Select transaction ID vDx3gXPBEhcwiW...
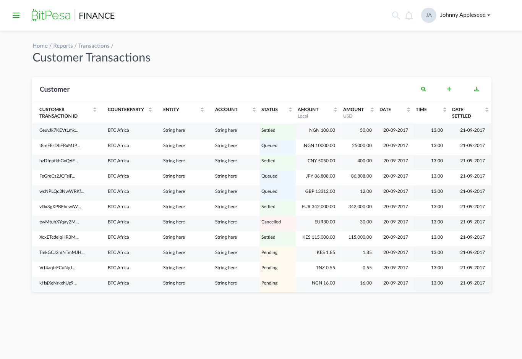522x359 pixels. pos(60,207)
